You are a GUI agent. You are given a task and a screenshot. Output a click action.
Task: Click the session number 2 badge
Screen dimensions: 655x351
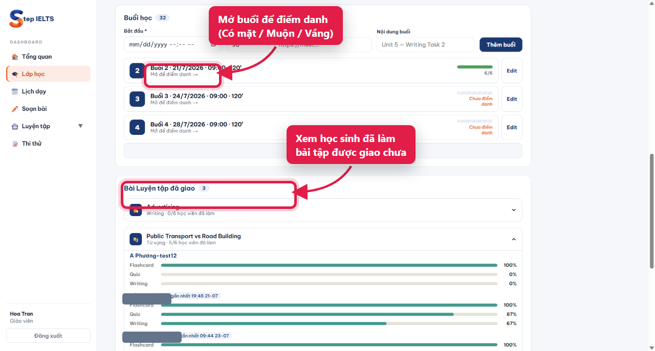[x=137, y=71]
